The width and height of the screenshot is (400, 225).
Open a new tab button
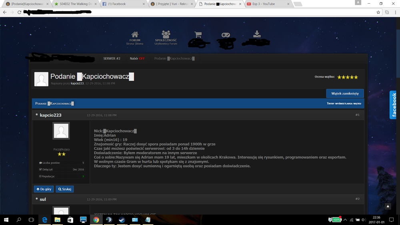(298, 4)
